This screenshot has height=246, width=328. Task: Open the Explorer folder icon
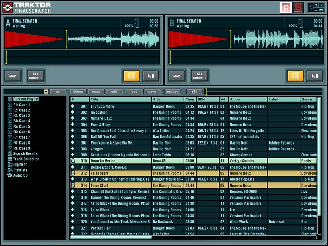10,165
